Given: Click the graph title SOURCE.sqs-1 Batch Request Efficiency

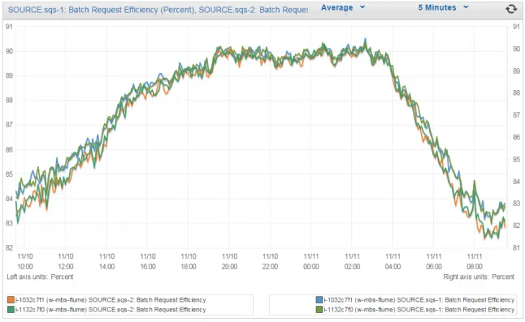Looking at the screenshot, I should pyautogui.click(x=158, y=10).
